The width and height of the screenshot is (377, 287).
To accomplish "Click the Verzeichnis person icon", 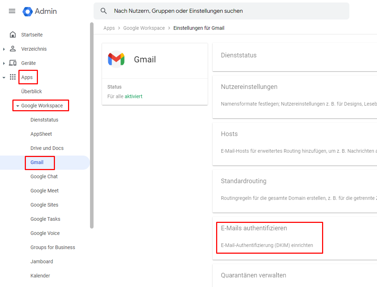I will pyautogui.click(x=13, y=49).
